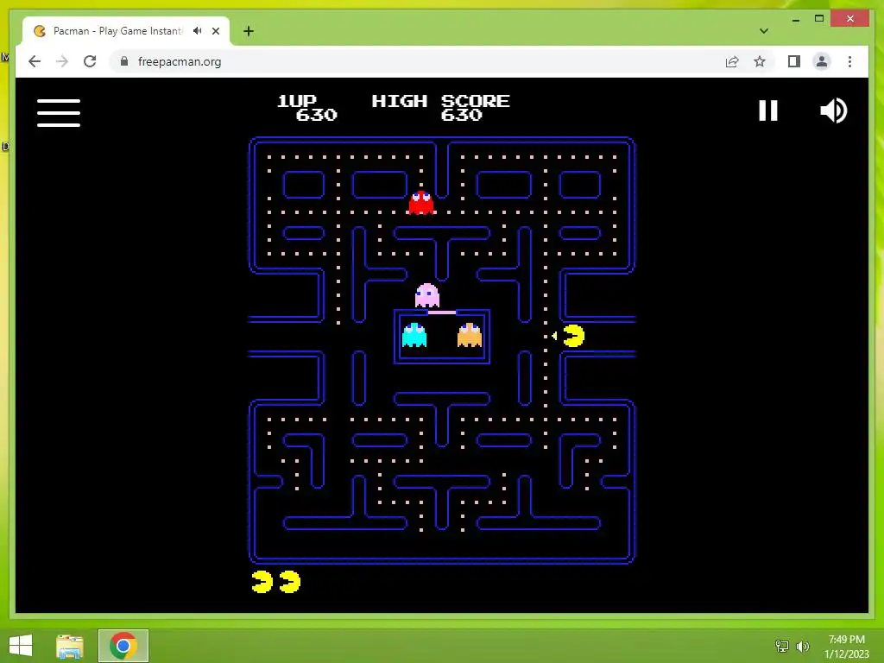884x663 pixels.
Task: Click the address bar showing freepacman.org
Action: click(x=417, y=61)
